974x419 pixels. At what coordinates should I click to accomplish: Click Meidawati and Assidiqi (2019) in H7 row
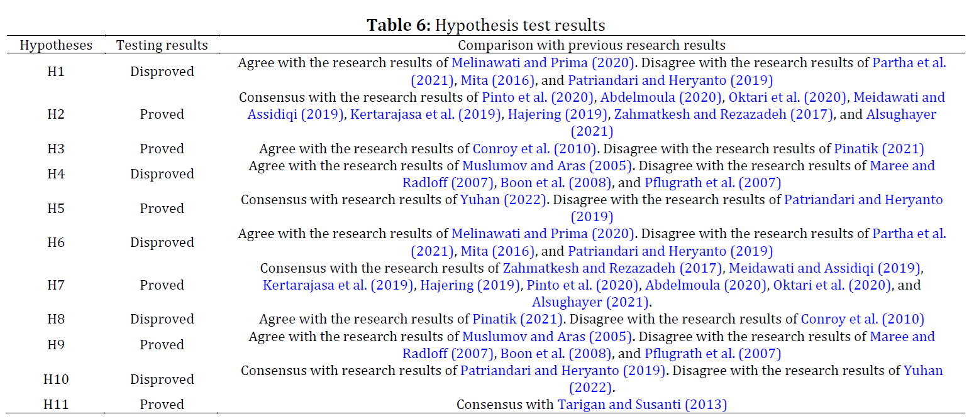coord(824,268)
